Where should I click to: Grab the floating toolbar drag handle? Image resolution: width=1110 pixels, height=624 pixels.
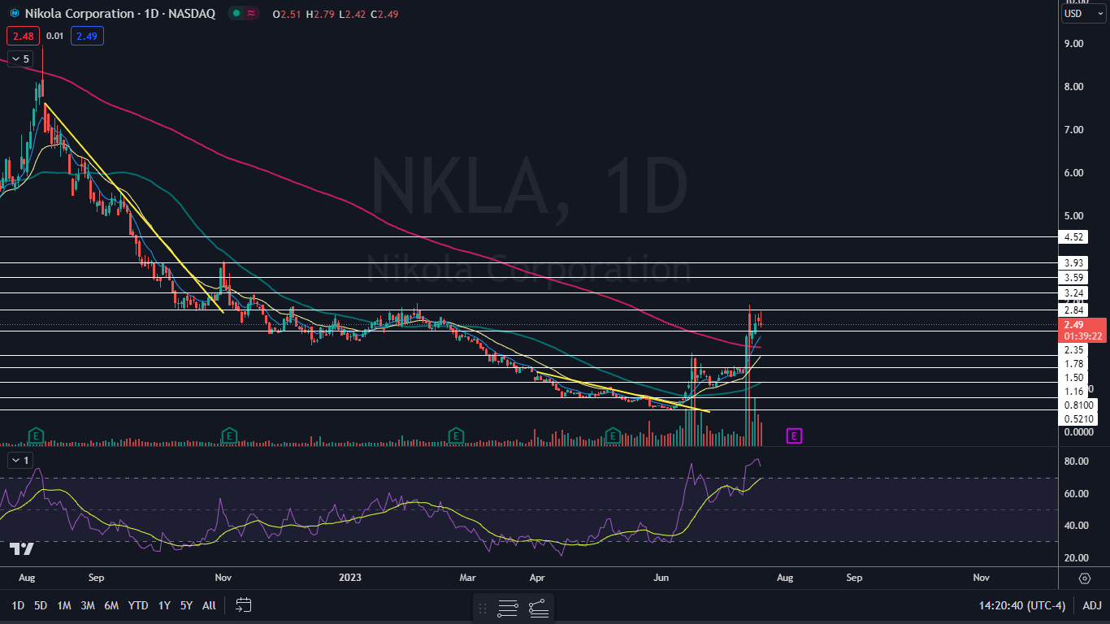pyautogui.click(x=483, y=608)
